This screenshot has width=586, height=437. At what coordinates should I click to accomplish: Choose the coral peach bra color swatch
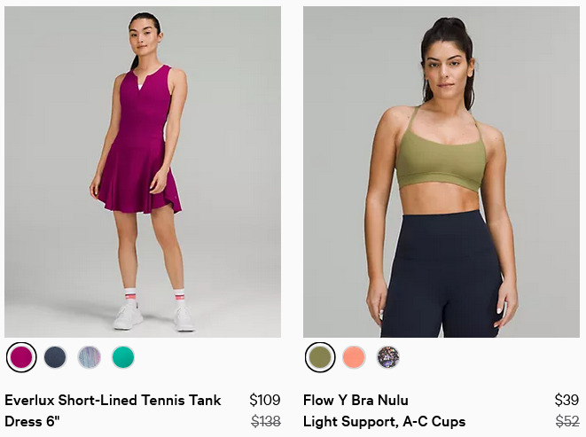pos(354,357)
